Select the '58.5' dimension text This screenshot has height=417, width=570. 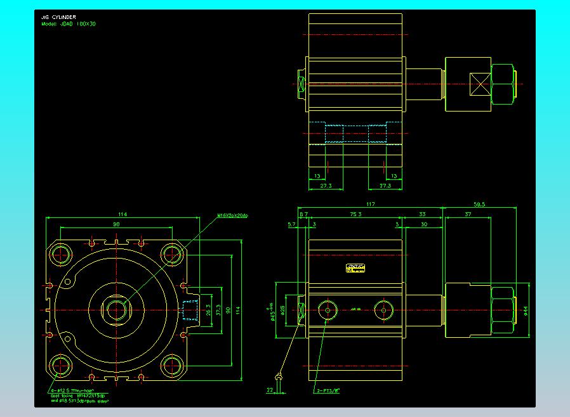pyautogui.click(x=479, y=204)
